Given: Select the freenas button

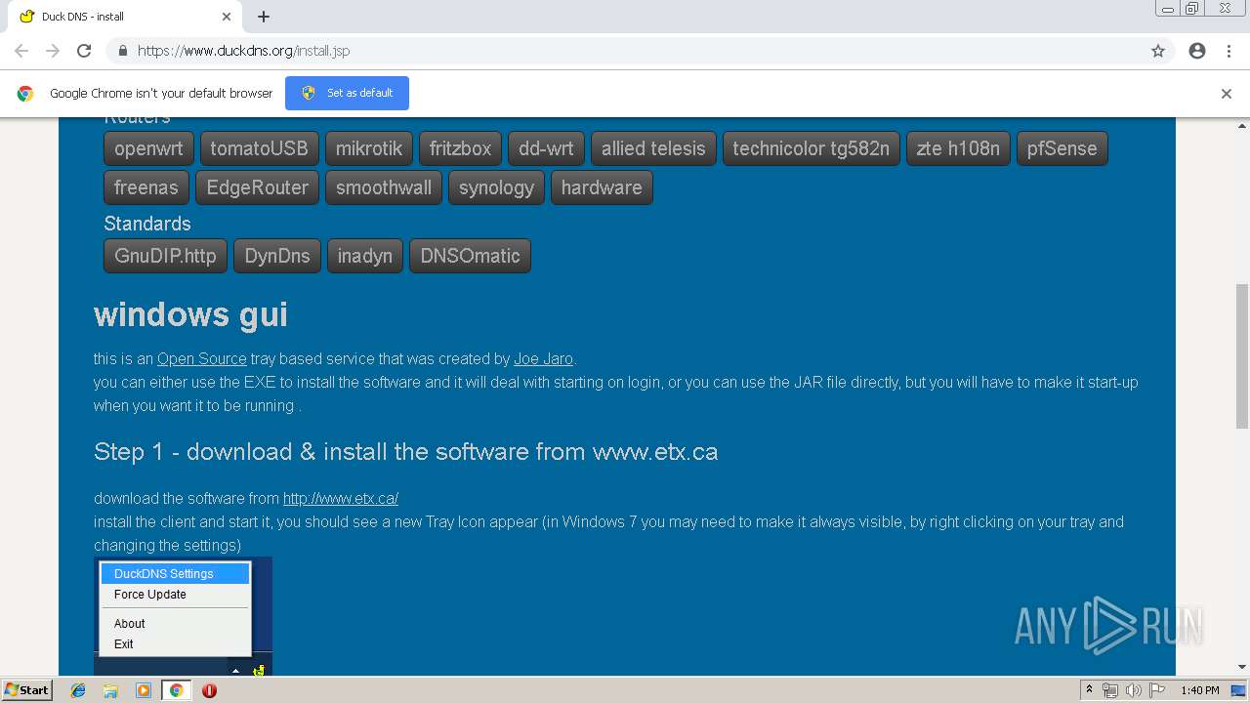Looking at the screenshot, I should point(146,187).
